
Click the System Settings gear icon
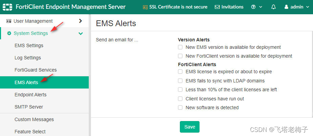tap(9, 33)
